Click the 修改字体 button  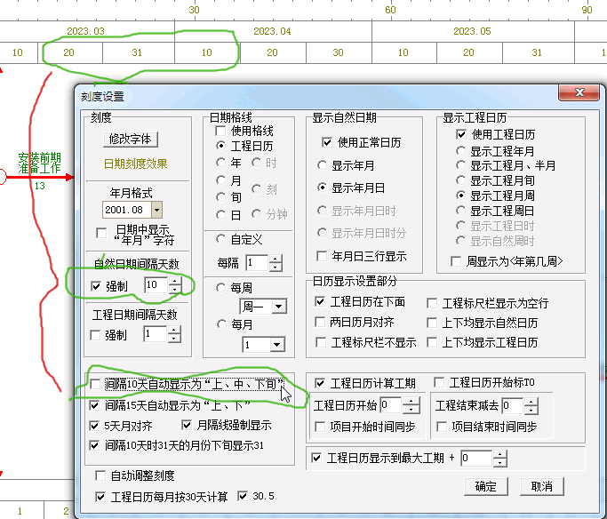coord(131,139)
